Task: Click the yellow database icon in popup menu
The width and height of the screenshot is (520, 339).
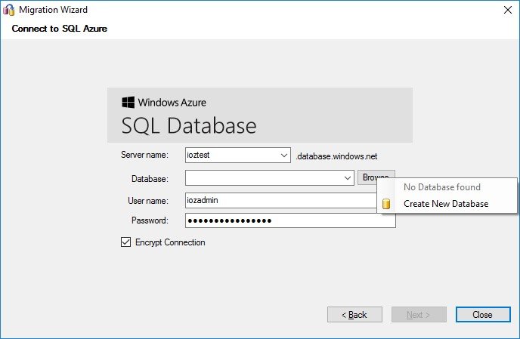Action: coord(386,204)
